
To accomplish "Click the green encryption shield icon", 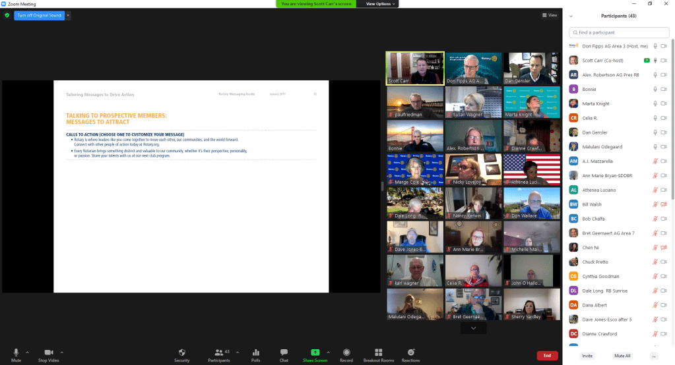I will tap(7, 15).
